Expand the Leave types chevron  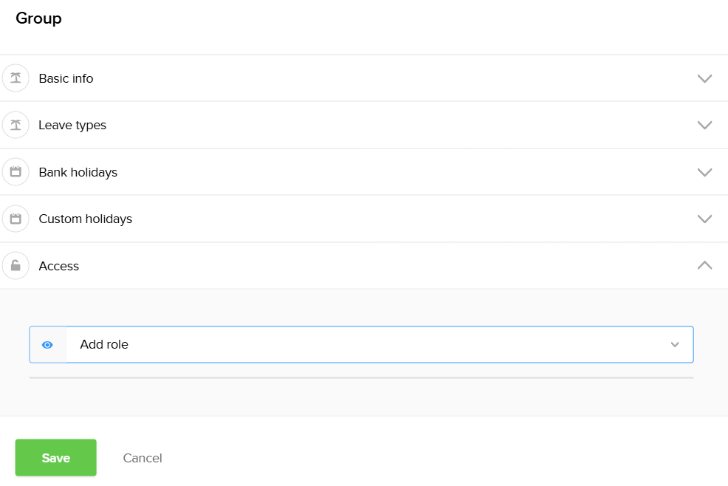(x=704, y=125)
